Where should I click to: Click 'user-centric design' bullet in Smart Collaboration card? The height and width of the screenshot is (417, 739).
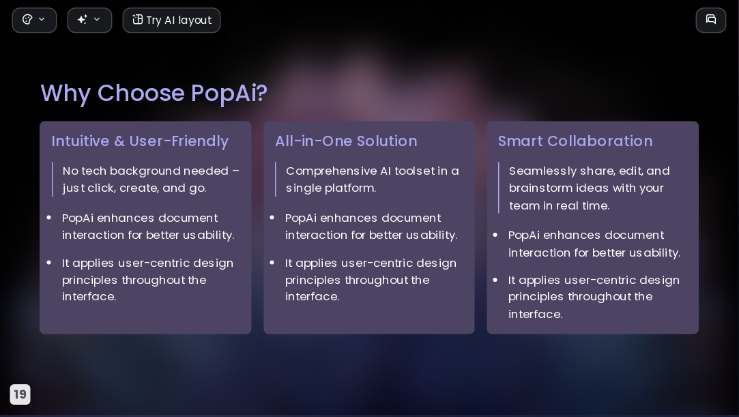pyautogui.click(x=594, y=297)
